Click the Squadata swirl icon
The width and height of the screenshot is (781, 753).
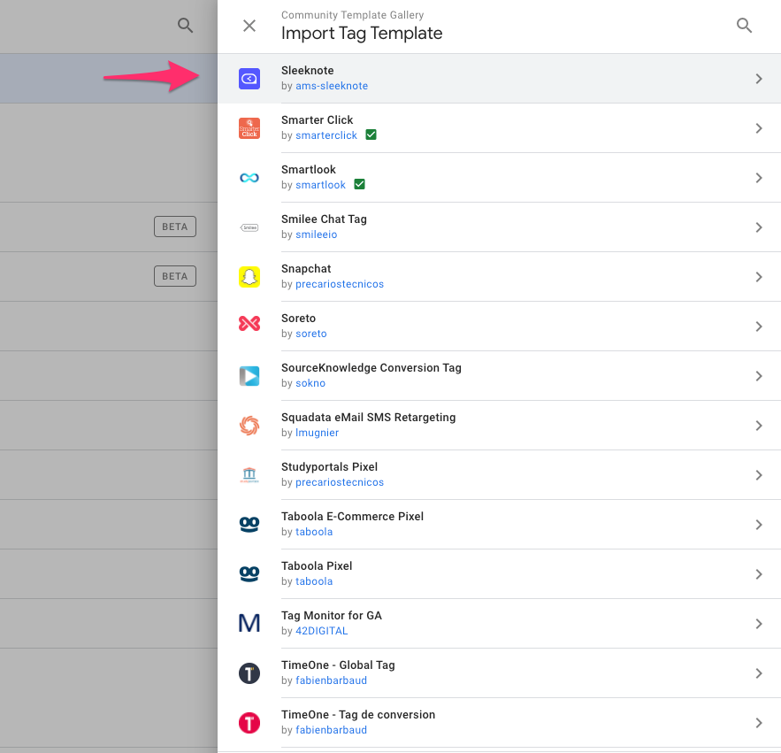(x=249, y=426)
